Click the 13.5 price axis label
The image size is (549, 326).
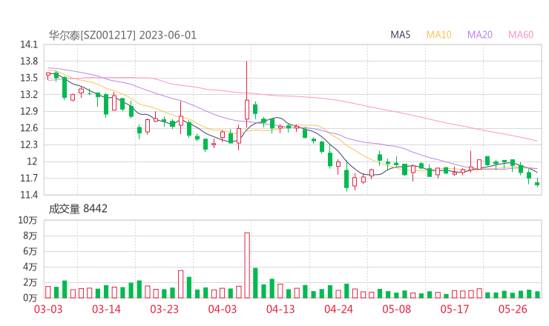coord(29,78)
